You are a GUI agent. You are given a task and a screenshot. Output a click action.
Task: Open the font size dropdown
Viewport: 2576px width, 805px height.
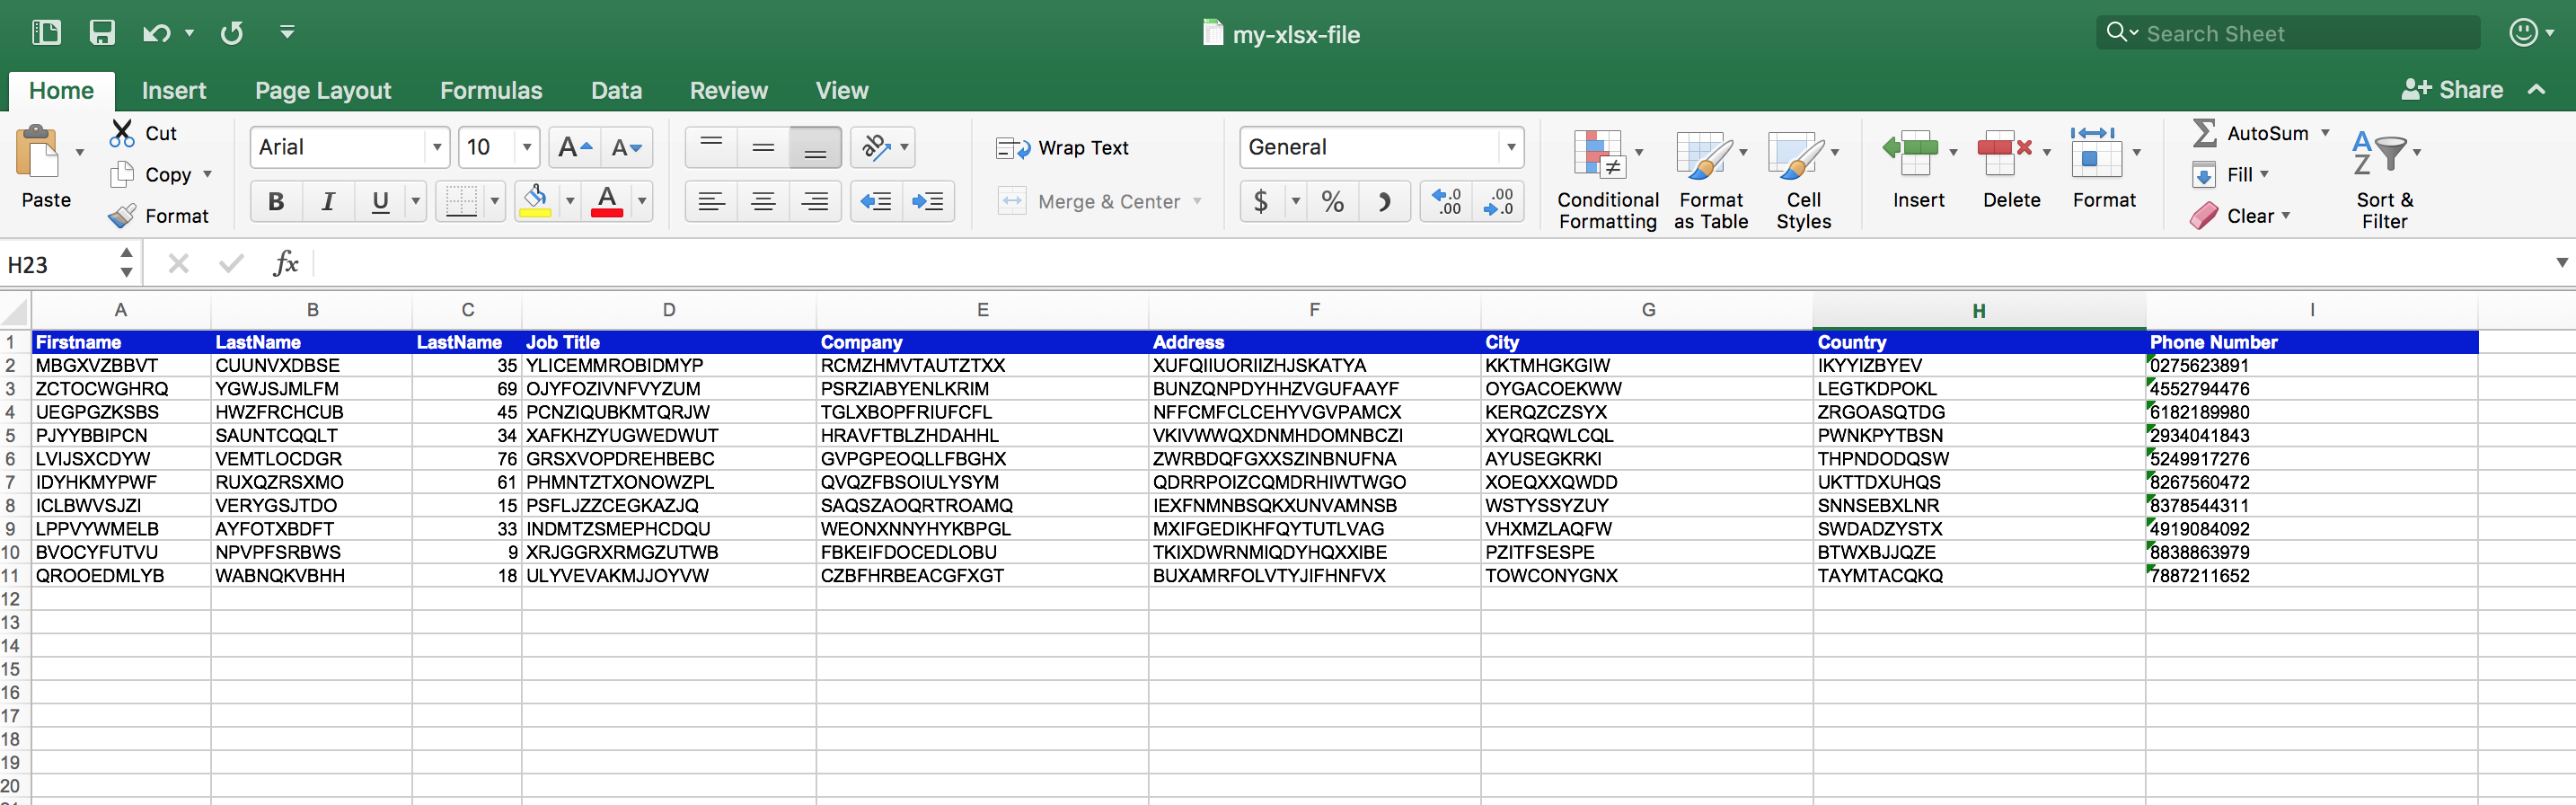pyautogui.click(x=527, y=147)
